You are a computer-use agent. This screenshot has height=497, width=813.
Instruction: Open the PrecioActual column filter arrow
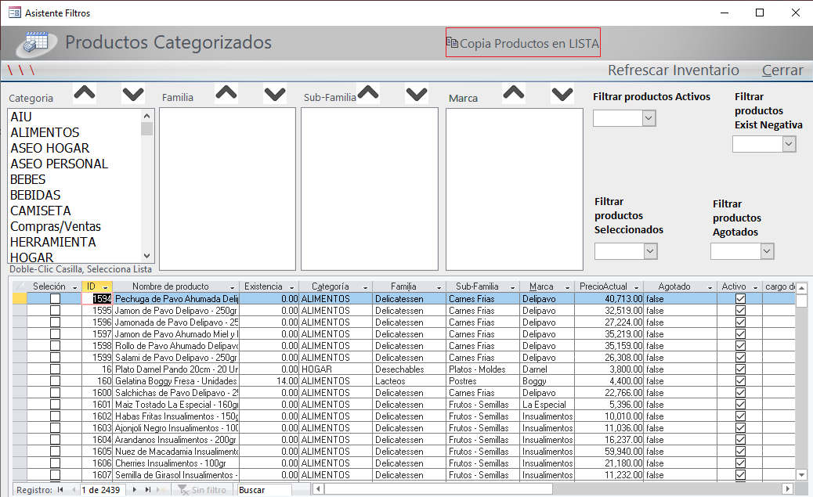636,287
